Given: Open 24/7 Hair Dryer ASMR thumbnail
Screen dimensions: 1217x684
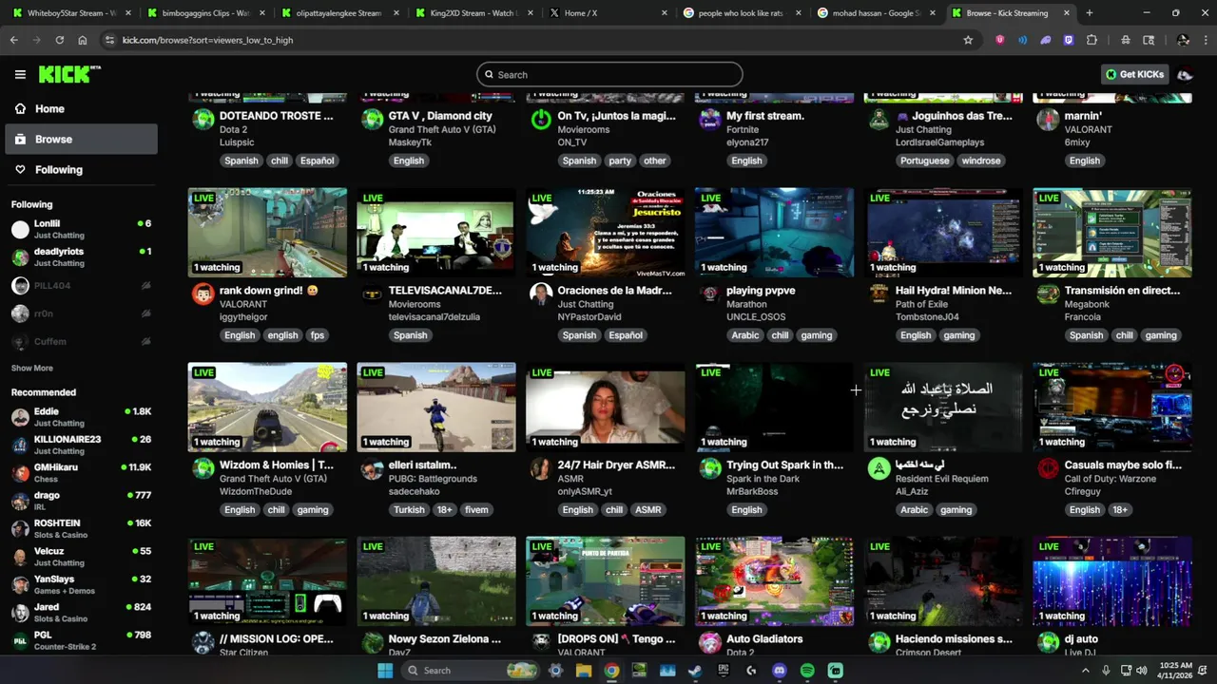Looking at the screenshot, I should [606, 407].
